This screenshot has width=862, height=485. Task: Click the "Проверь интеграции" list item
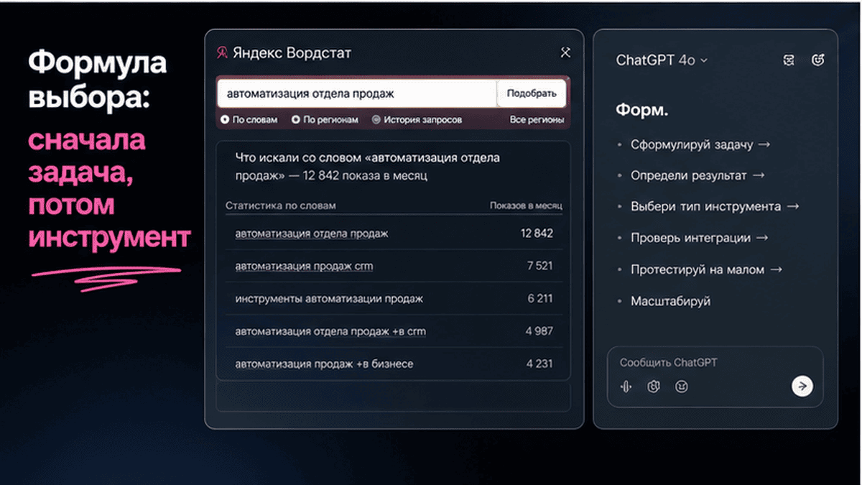coord(700,238)
